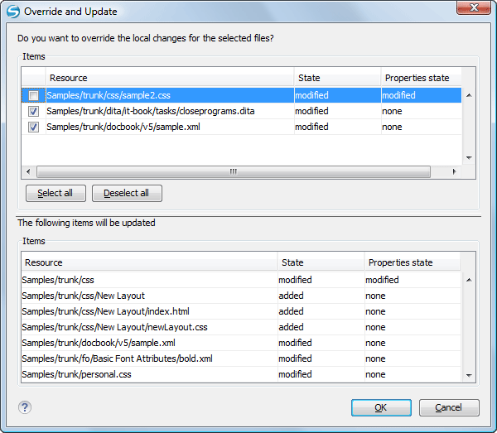Click the help question mark icon
This screenshot has width=497, height=433.
(25, 407)
